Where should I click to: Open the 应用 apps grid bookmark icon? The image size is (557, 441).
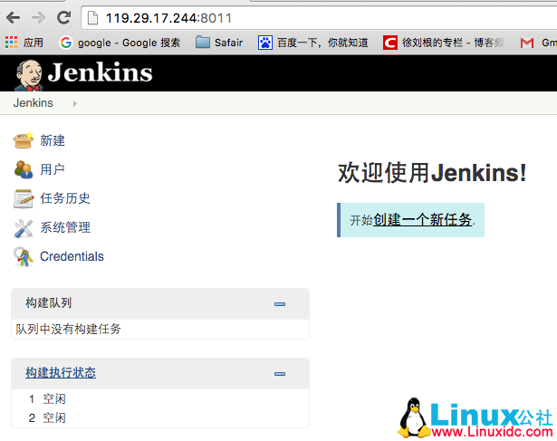tap(12, 43)
